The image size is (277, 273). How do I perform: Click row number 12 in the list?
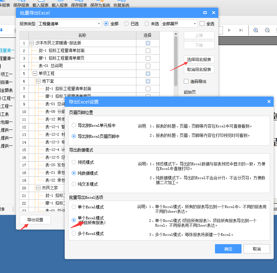coord(24,127)
